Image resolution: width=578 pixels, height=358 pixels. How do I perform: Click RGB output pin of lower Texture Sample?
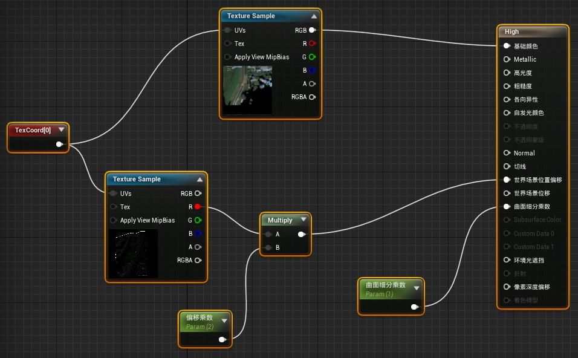[x=198, y=194]
